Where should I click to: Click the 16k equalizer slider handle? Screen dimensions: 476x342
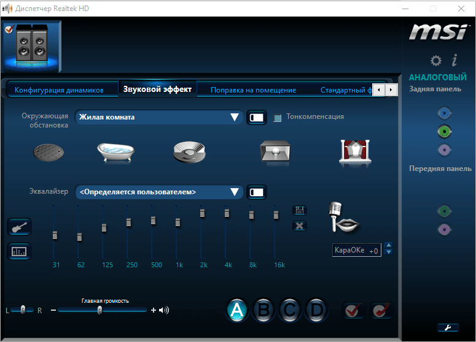(276, 215)
